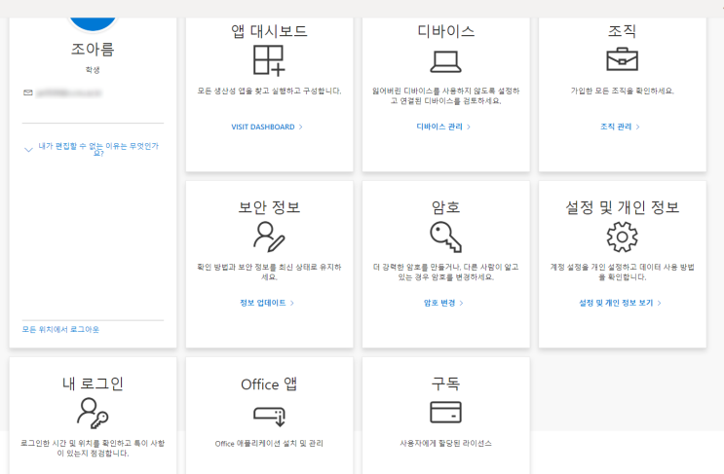Click the 보안 정보 card title
The image size is (724, 474).
269,207
